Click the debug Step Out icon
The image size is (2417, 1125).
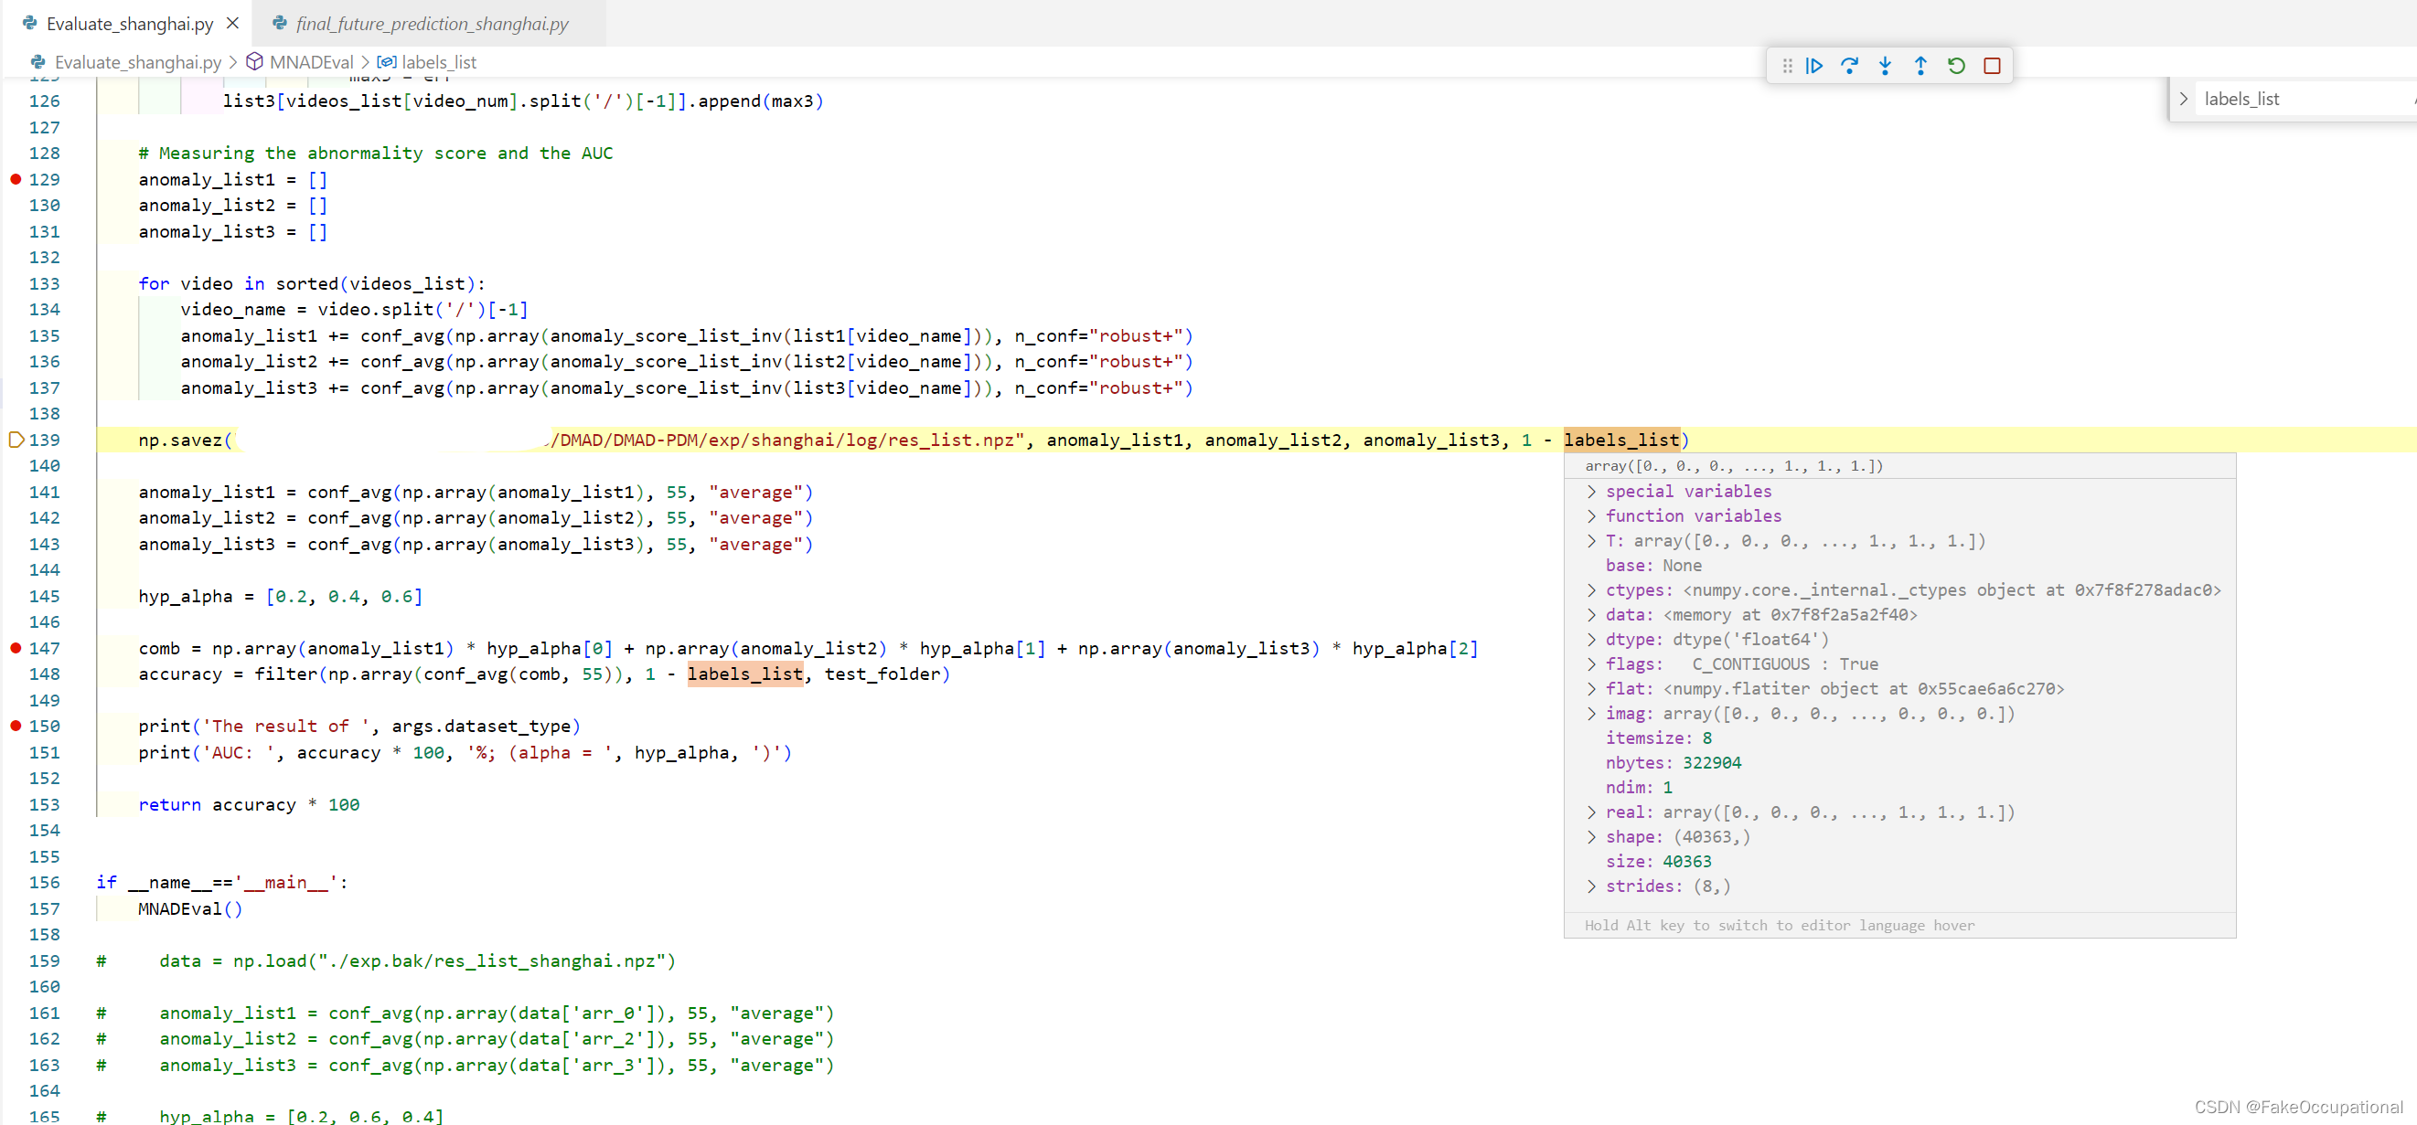pyautogui.click(x=1920, y=66)
